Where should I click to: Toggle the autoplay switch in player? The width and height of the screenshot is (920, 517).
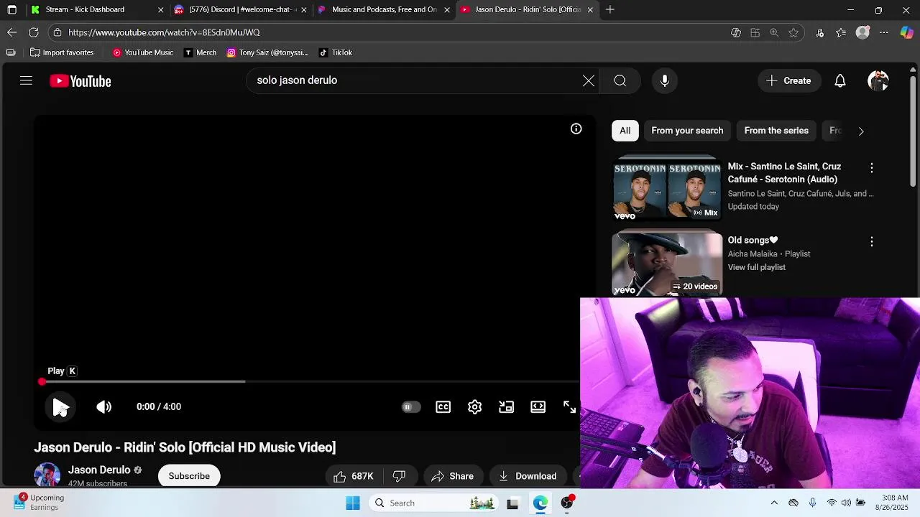(x=410, y=407)
